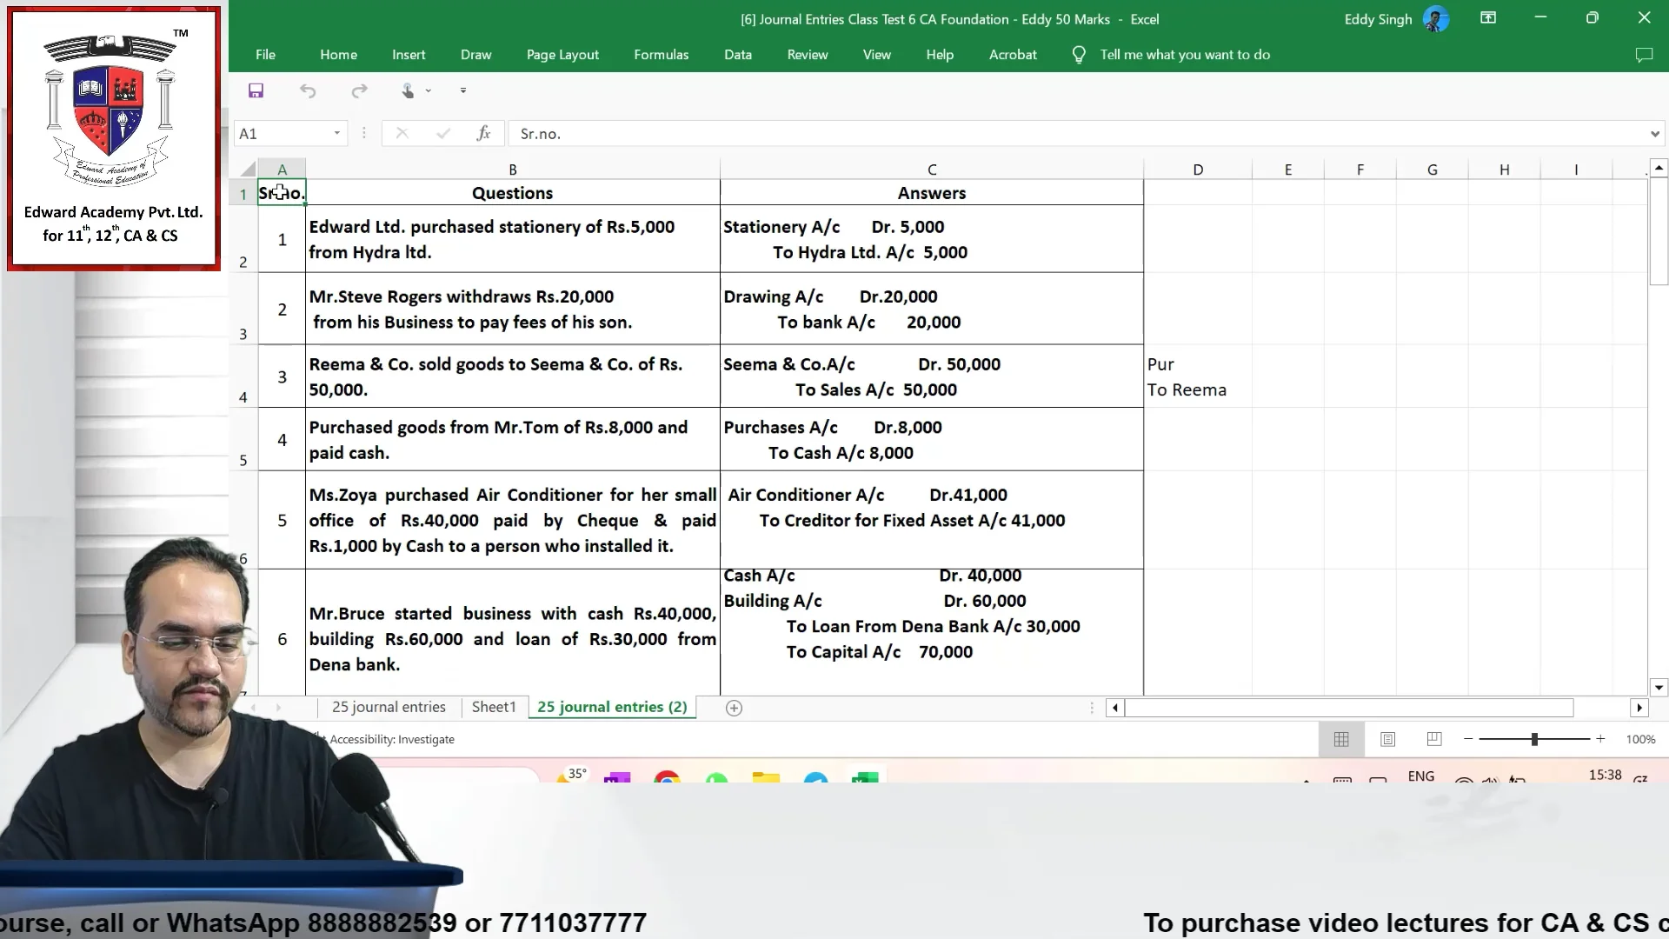Click the Normal view icon in status bar
Screen dimensions: 1669x939
(1340, 739)
